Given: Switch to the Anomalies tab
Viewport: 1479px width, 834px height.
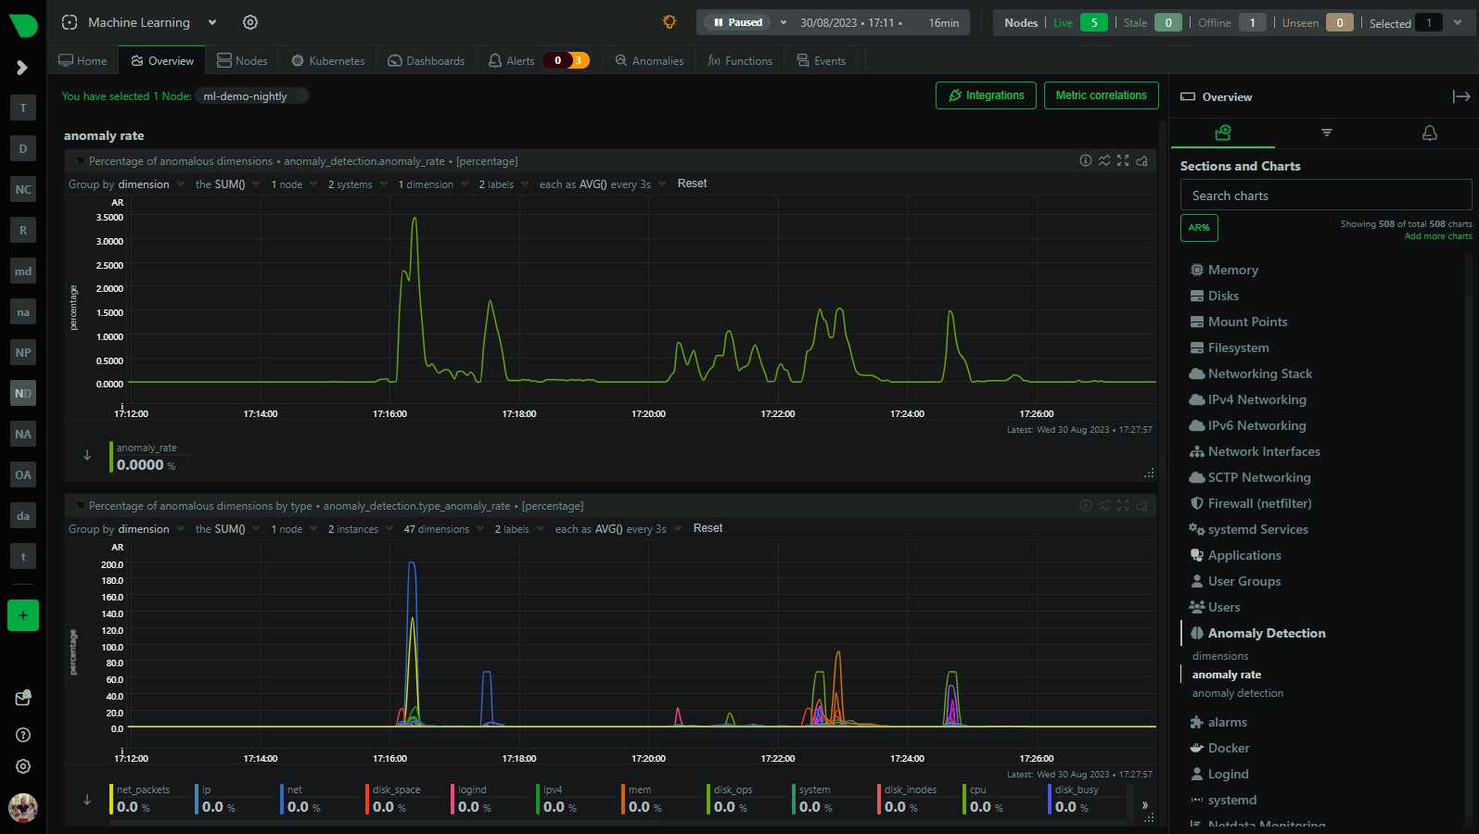Looking at the screenshot, I should point(649,61).
